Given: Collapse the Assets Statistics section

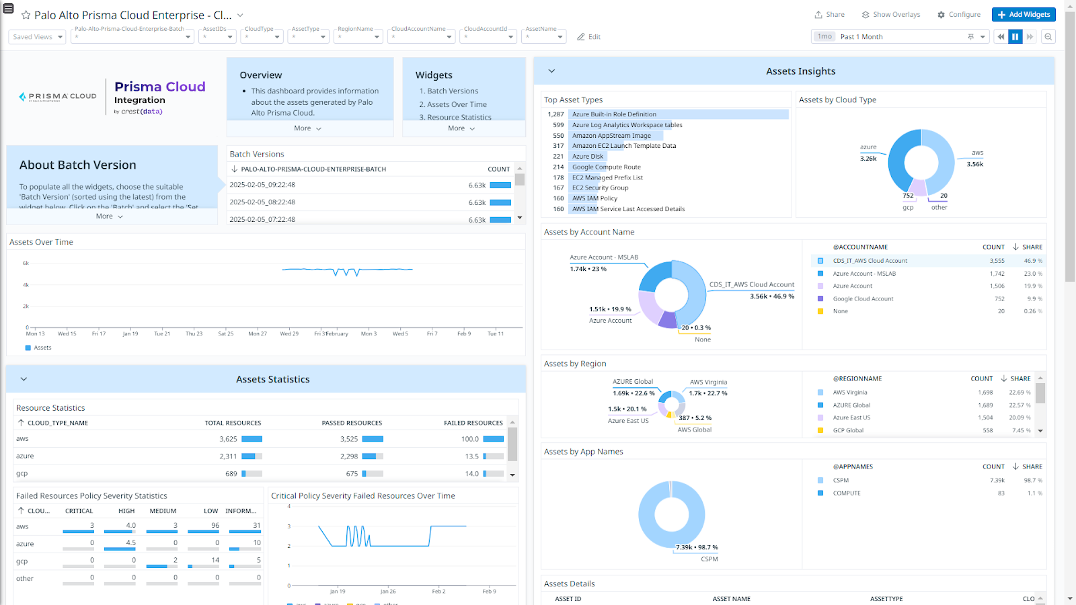Looking at the screenshot, I should (x=24, y=379).
